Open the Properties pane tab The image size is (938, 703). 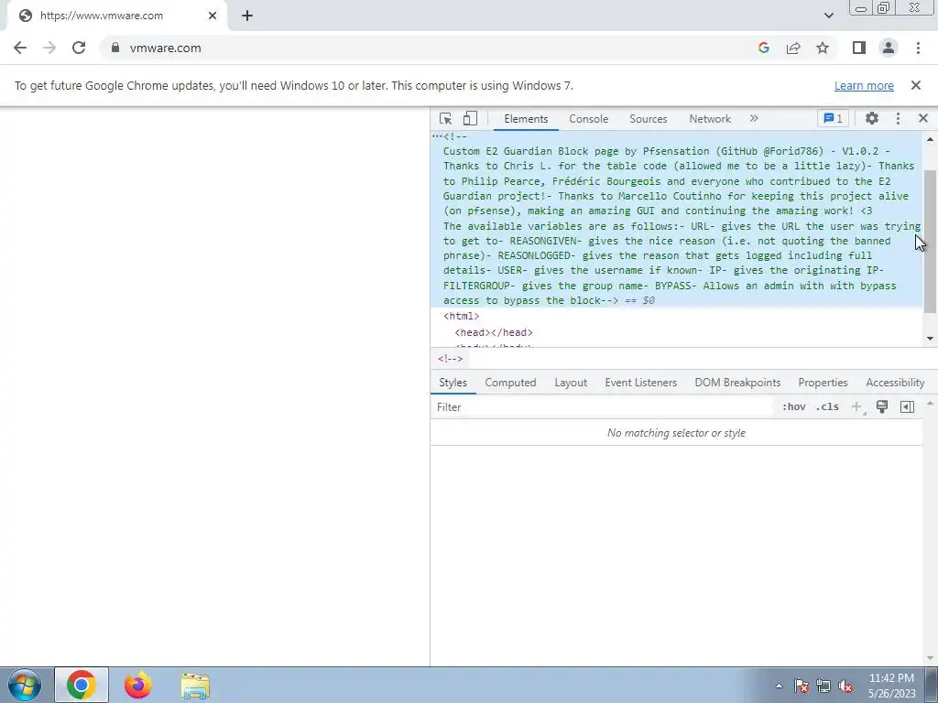(823, 383)
